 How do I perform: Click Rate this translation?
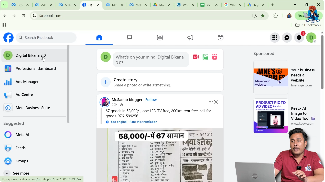143,122
